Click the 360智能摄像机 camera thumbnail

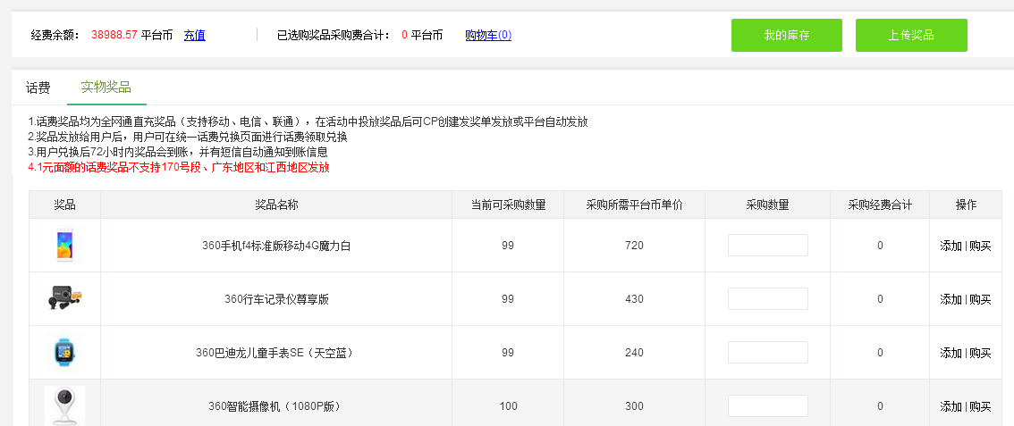click(64, 405)
